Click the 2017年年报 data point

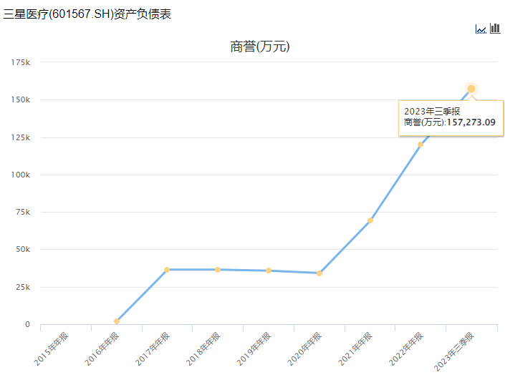167,270
